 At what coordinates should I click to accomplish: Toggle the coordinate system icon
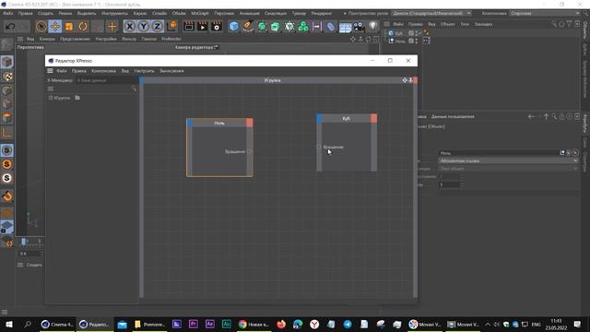point(171,27)
